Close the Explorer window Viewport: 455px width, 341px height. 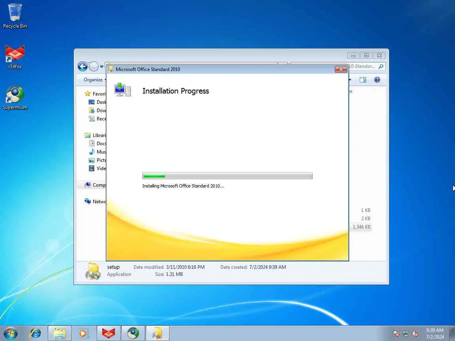(x=379, y=55)
